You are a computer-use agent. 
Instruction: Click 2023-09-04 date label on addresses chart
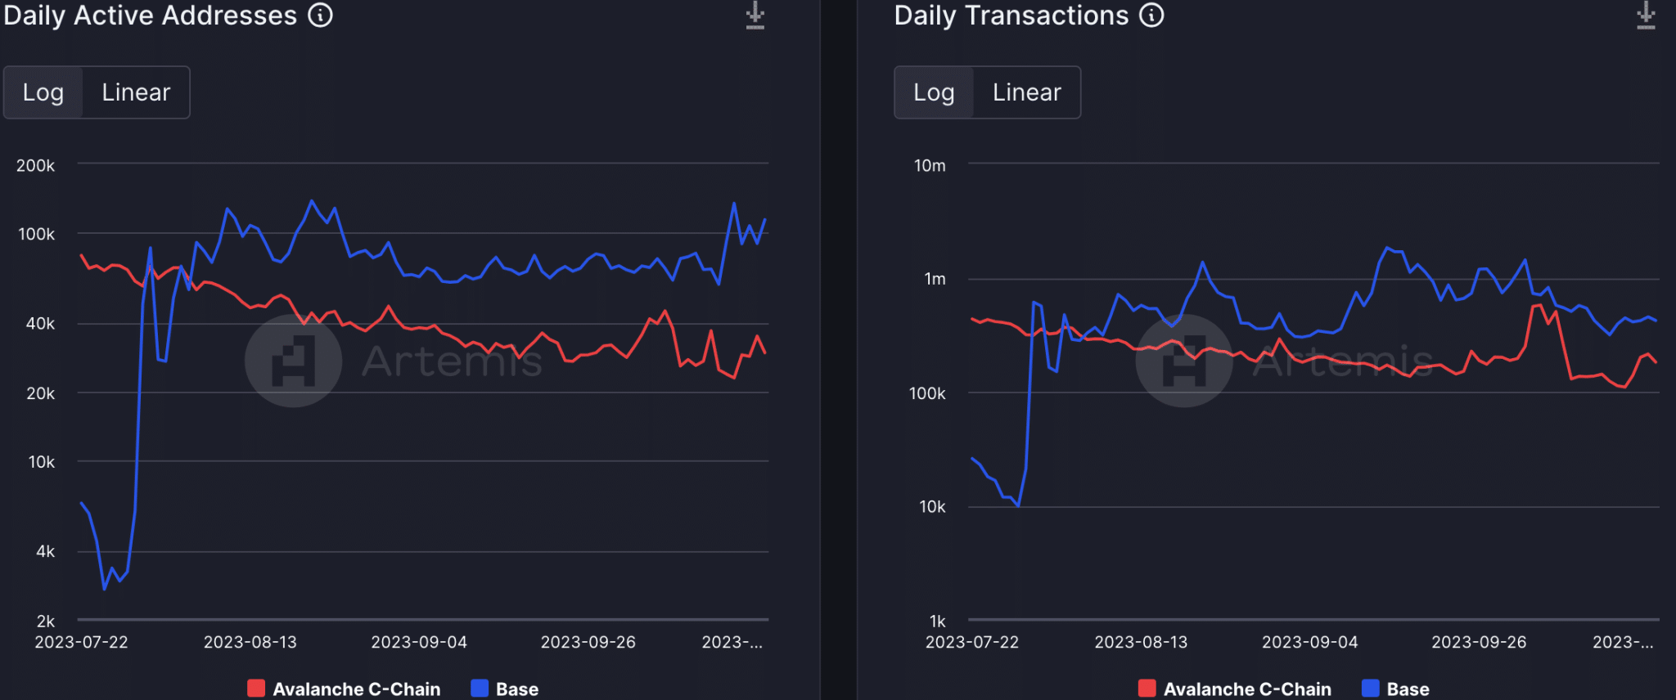pyautogui.click(x=419, y=642)
